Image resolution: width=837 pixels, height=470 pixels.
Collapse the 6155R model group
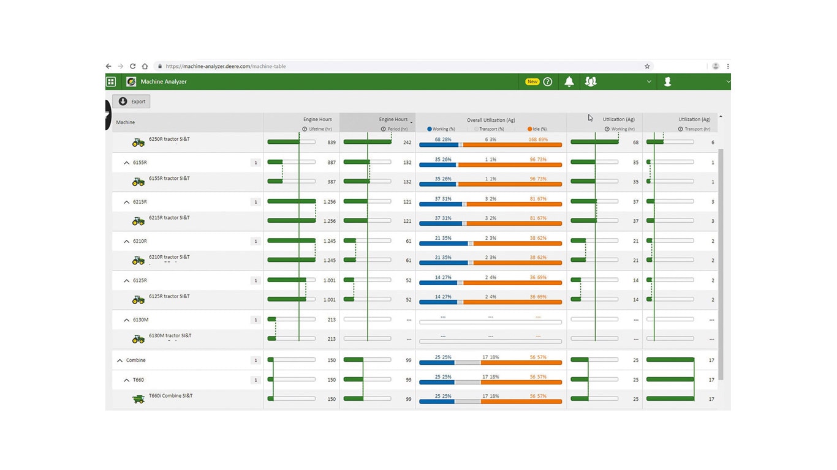click(x=127, y=163)
